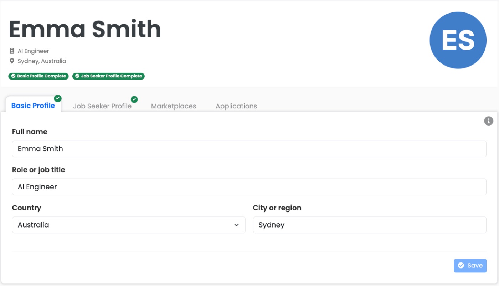Open the Job Seeker Profile tab
The image size is (499, 286).
coord(102,106)
